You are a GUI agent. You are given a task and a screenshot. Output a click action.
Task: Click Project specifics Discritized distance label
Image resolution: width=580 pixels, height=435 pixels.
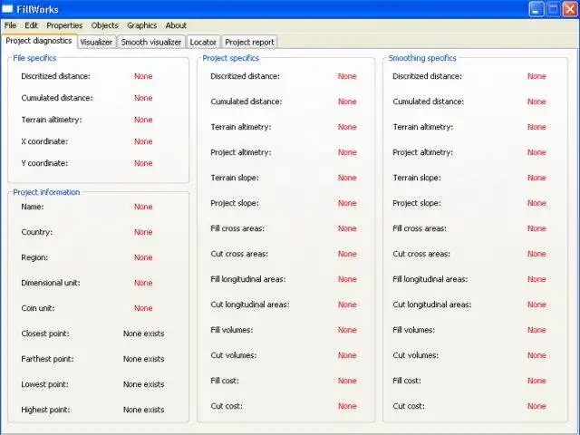246,76
